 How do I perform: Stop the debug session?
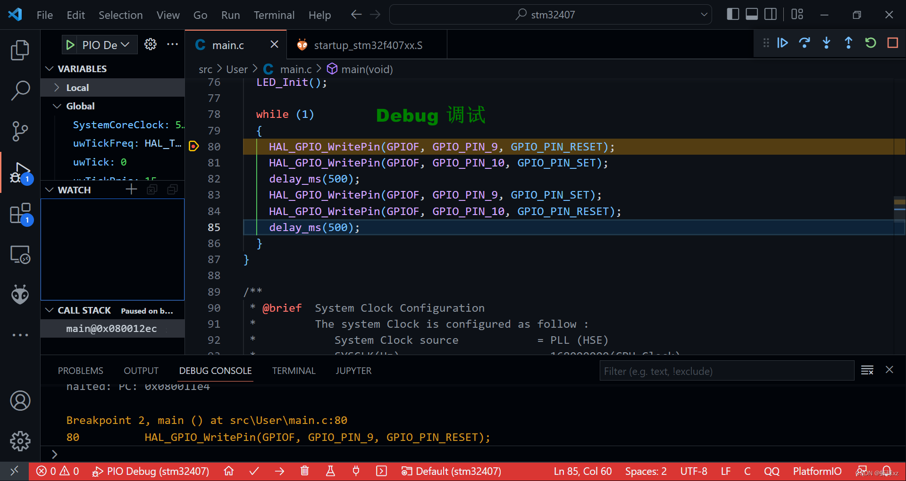tap(892, 43)
